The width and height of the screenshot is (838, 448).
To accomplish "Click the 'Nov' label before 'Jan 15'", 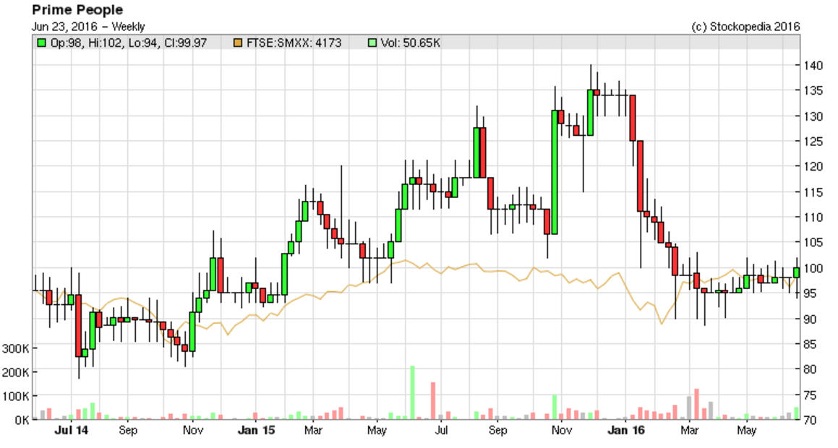I will point(193,431).
